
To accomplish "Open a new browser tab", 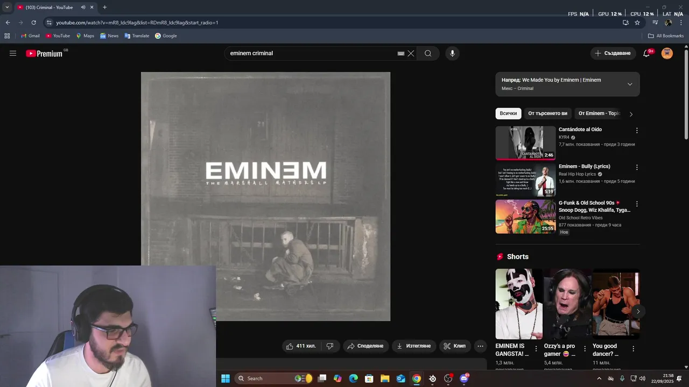I will [104, 8].
